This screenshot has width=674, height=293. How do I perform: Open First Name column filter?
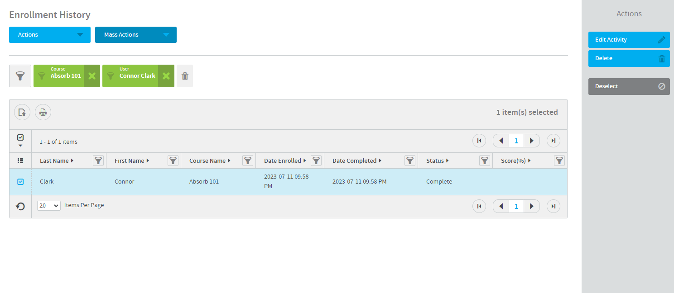tap(173, 161)
